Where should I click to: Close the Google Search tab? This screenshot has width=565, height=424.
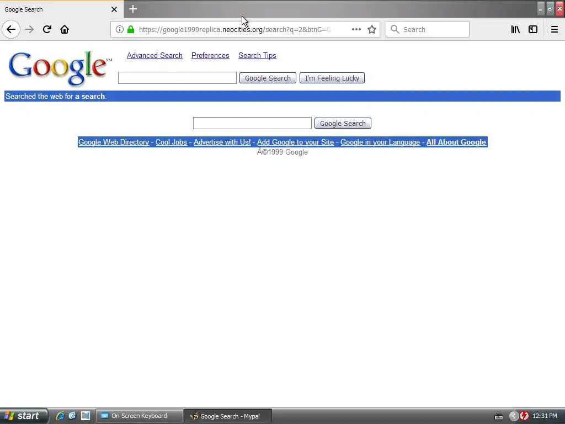tap(114, 9)
